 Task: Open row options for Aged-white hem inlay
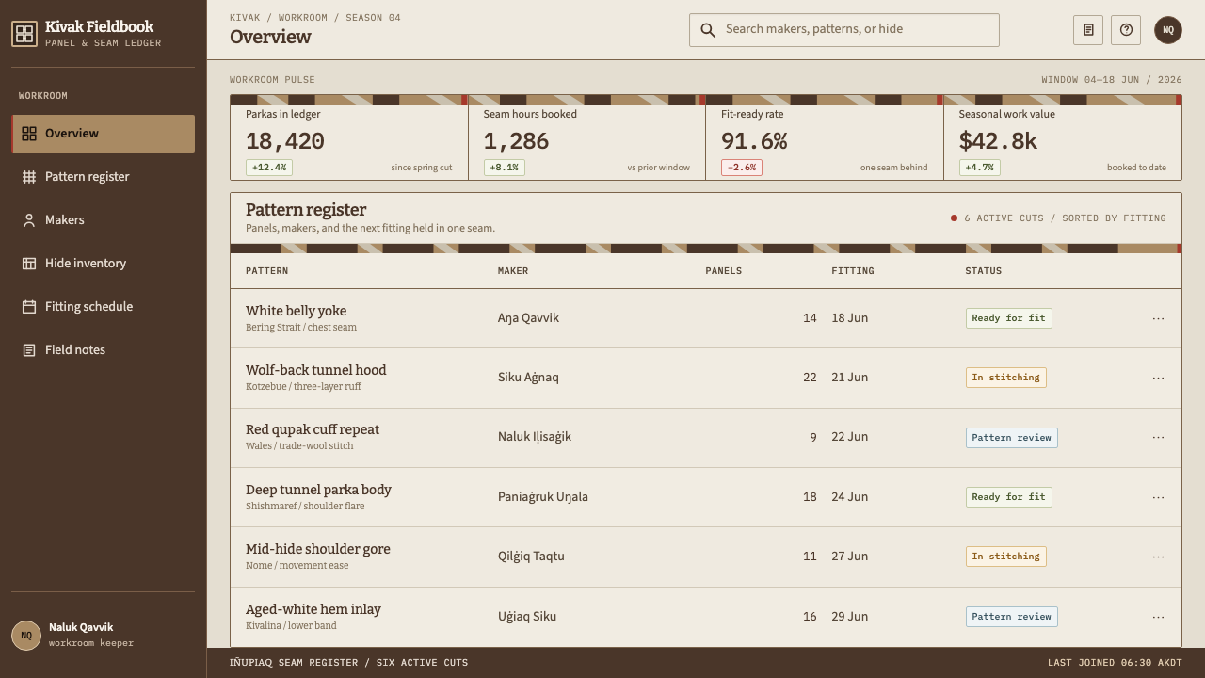pyautogui.click(x=1158, y=617)
